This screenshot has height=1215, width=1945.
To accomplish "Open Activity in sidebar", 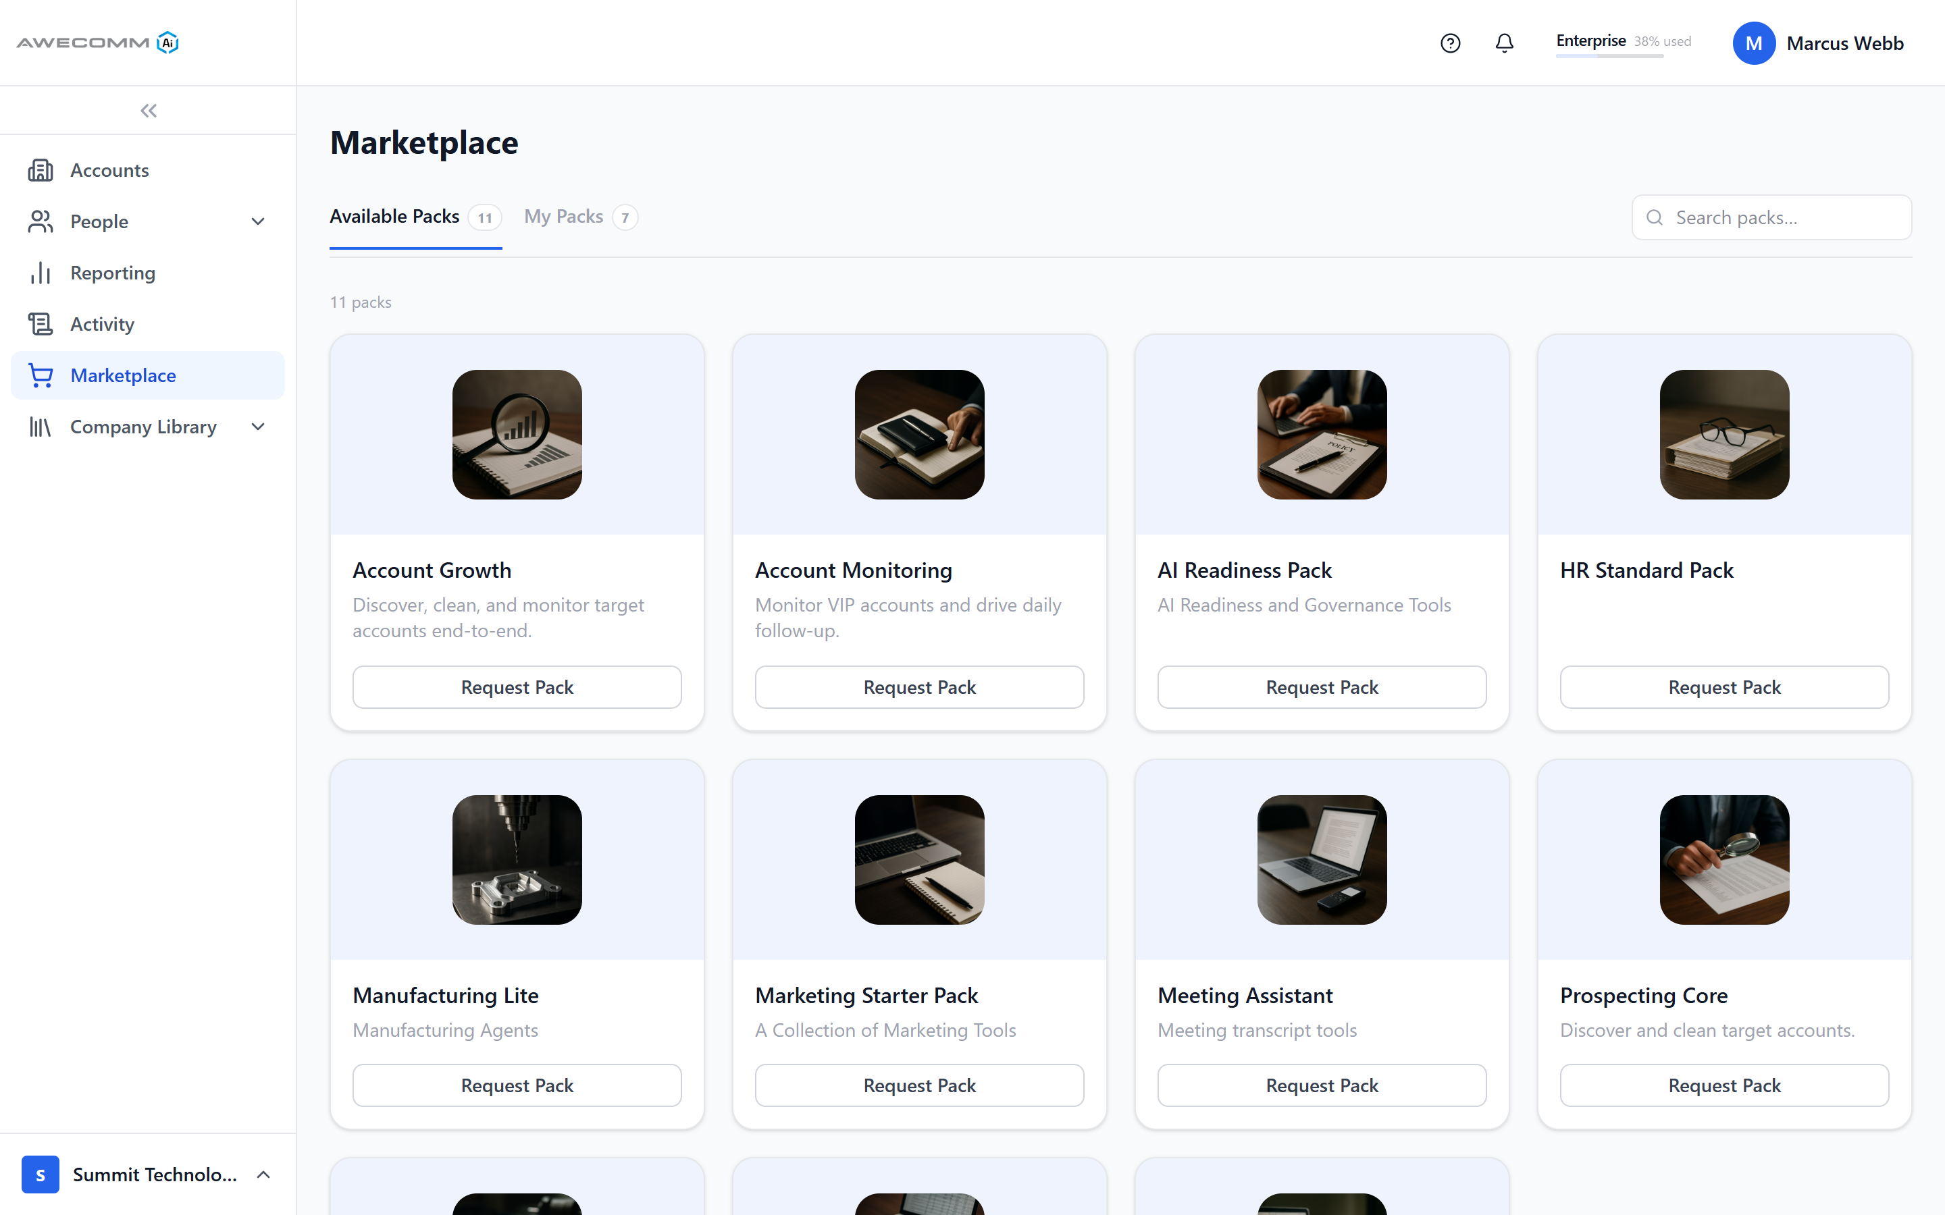I will tap(148, 324).
